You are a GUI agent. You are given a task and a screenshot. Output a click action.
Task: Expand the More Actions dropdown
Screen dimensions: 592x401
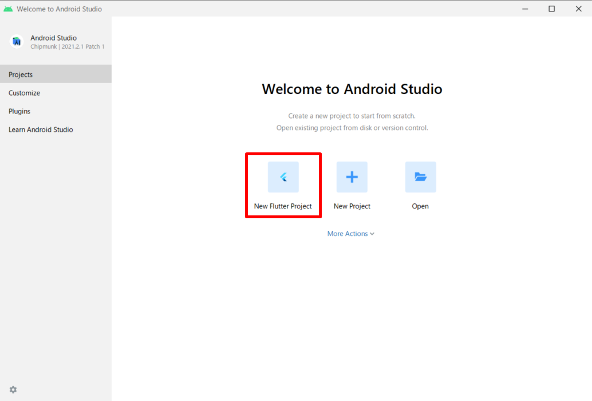(351, 234)
